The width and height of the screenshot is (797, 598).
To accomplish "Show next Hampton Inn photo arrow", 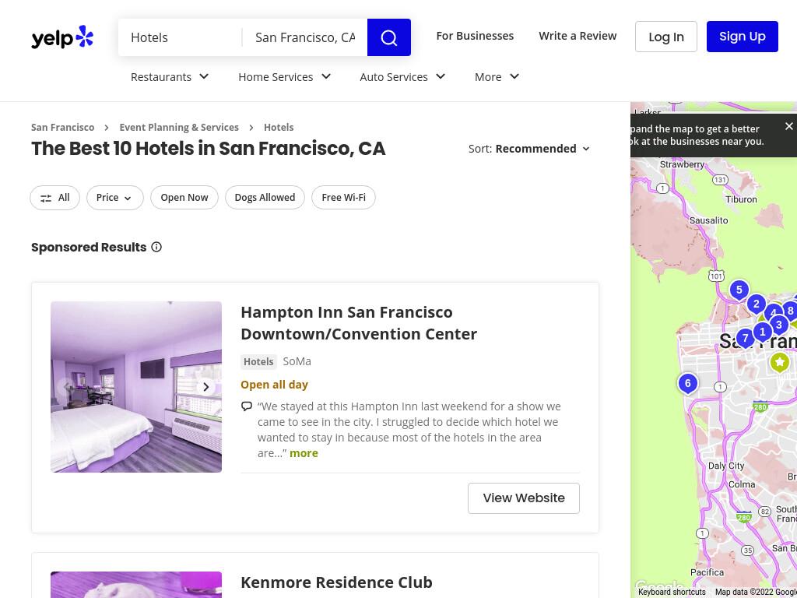I will 205,387.
